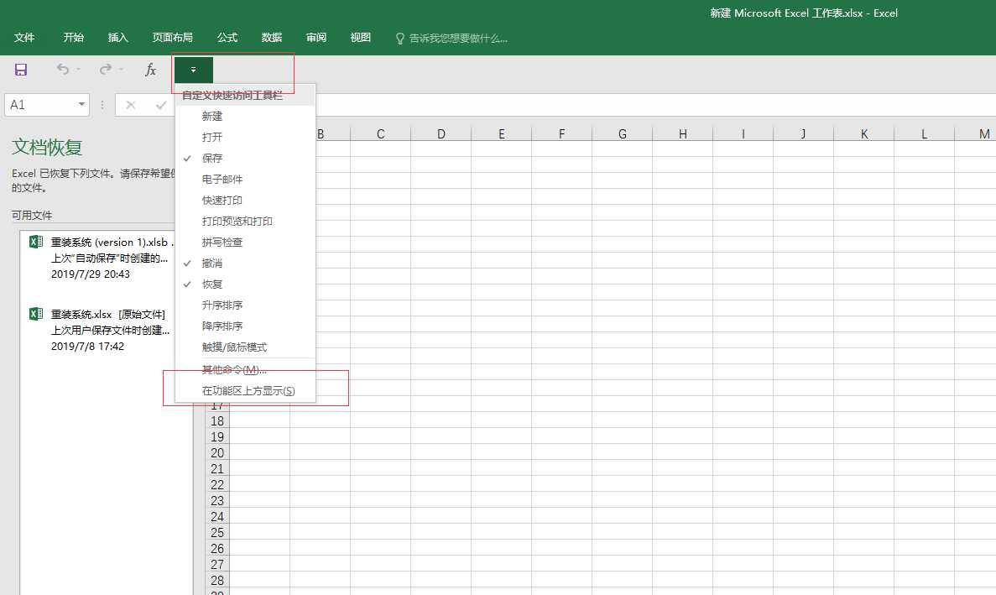Viewport: 996px width, 595px height.
Task: Select column E header
Action: (501, 133)
